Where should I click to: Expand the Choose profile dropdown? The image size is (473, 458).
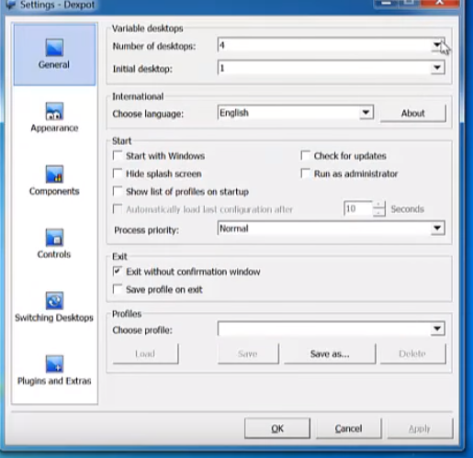pyautogui.click(x=437, y=329)
